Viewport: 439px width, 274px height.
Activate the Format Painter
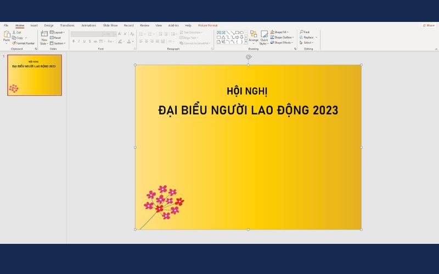(x=24, y=43)
